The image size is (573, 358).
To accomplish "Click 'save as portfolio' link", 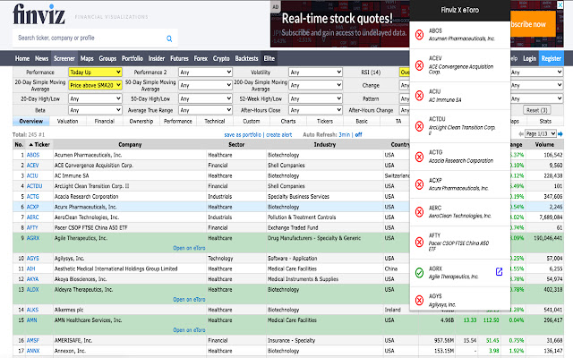I will click(243, 135).
